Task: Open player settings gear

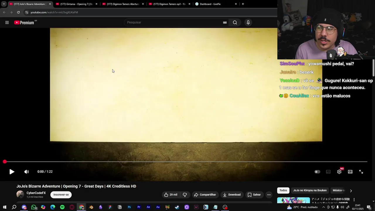Action: 339,172
